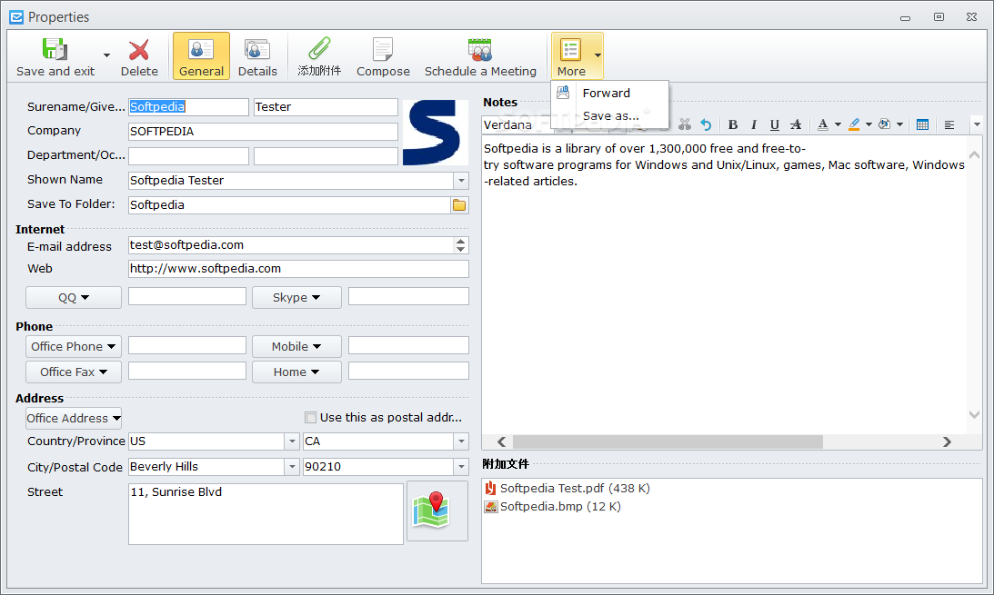The image size is (994, 595).
Task: Switch to the General tab
Action: [201, 55]
